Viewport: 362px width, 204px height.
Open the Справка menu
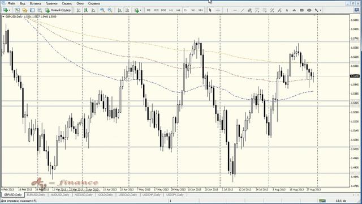click(x=94, y=3)
